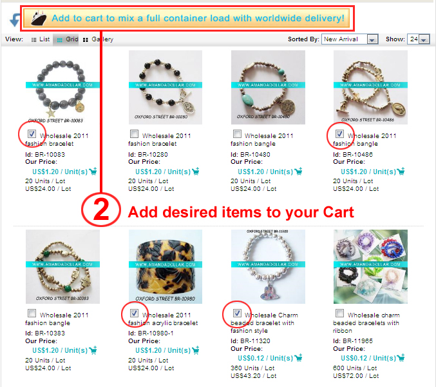Screen dimensions: 436x387
Task: Click the ship icon in the banner
Action: coord(39,18)
